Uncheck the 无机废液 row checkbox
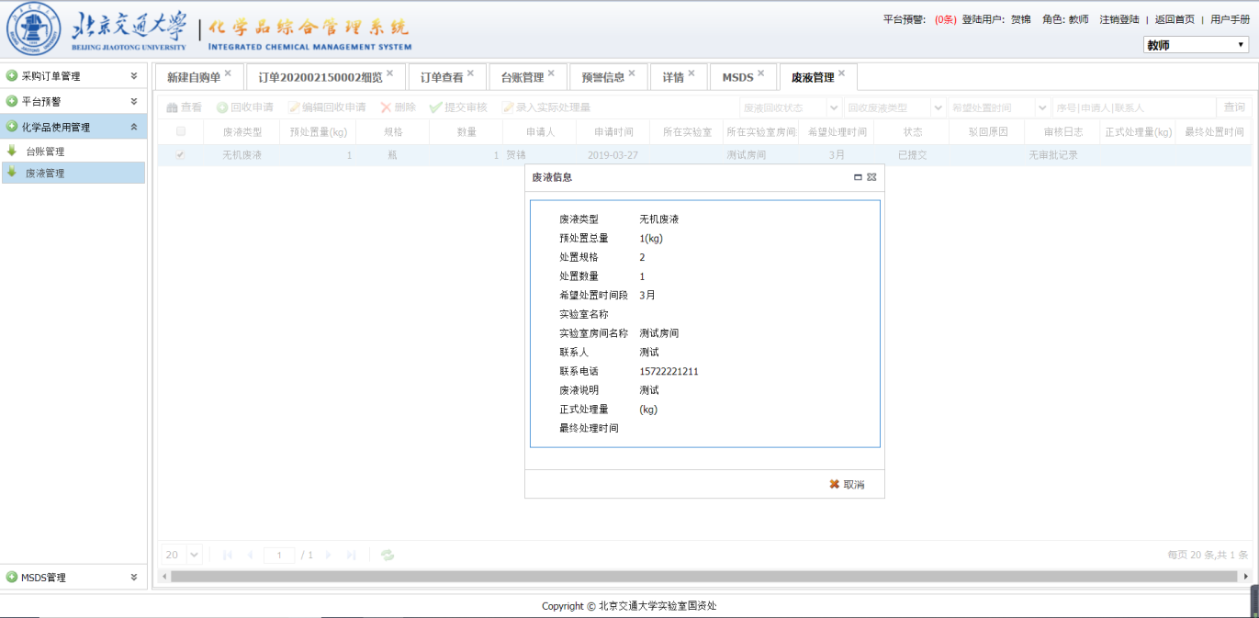The image size is (1259, 618). [180, 155]
